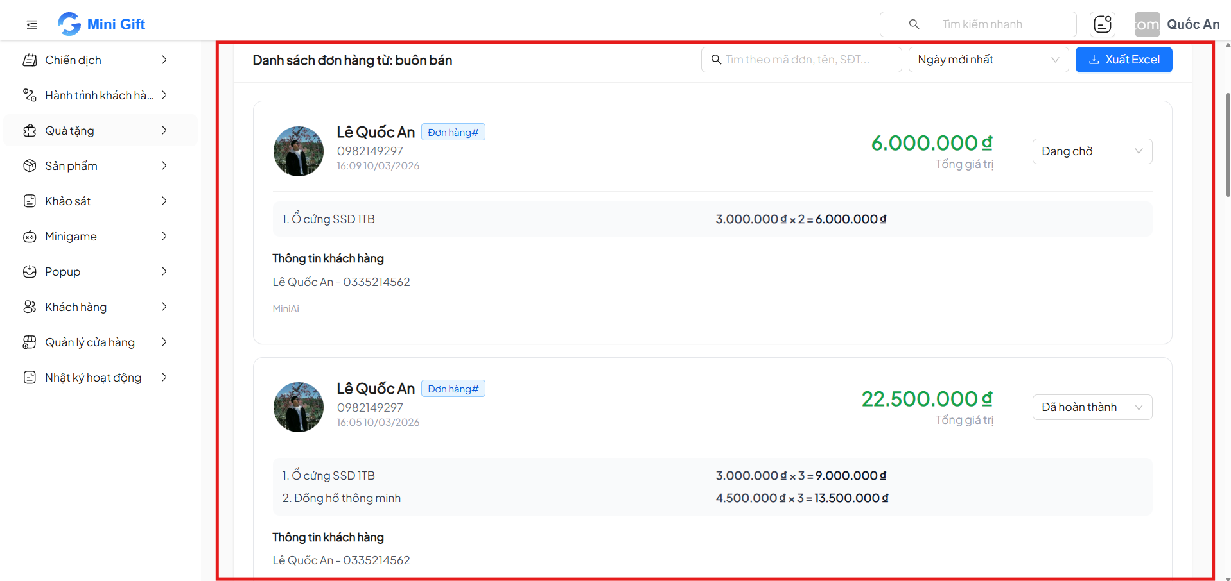
Task: Click the Quản lý cửa hàng store icon
Action: 30,342
